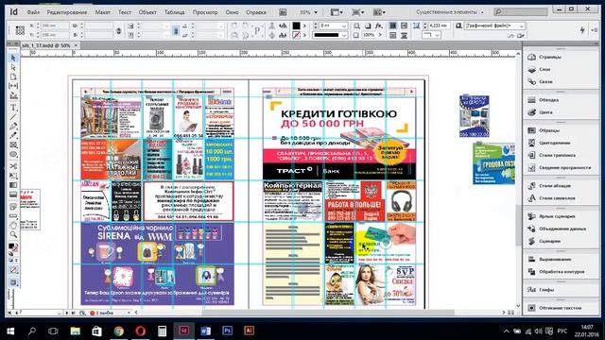Click the stroke none swatch in control bar
Image resolution: width=605 pixels, height=340 pixels.
pyautogui.click(x=296, y=35)
